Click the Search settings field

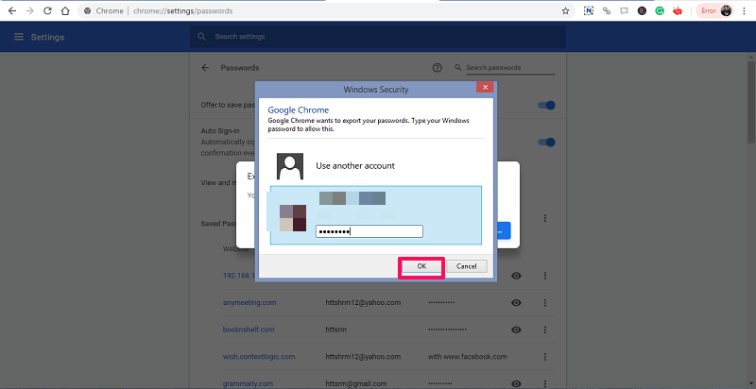(x=377, y=37)
